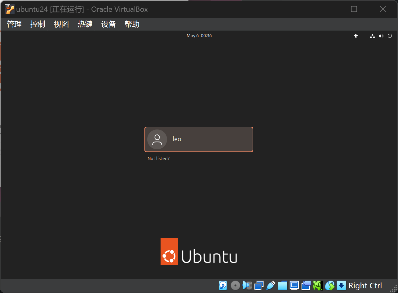Open the 设备 menu
Image resolution: width=398 pixels, height=293 pixels.
[108, 24]
